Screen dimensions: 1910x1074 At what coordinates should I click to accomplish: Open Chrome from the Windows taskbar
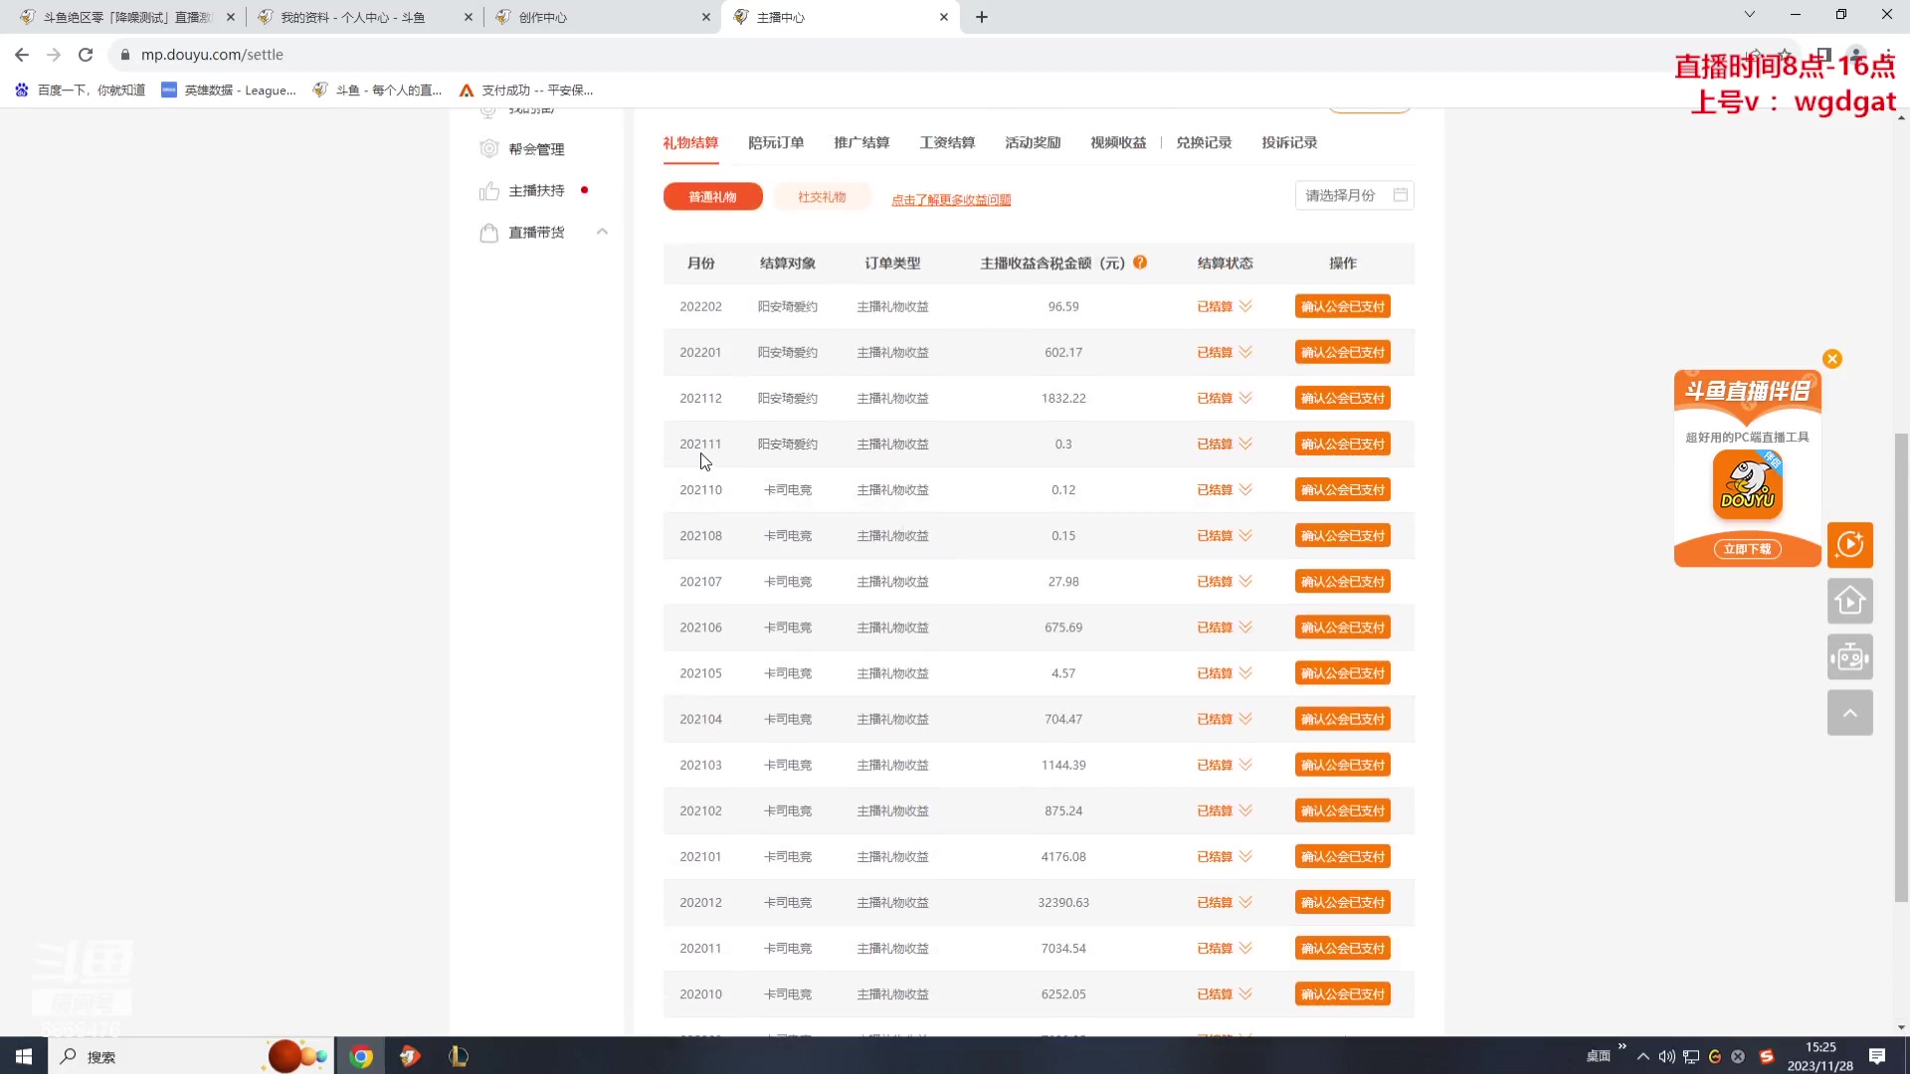[361, 1056]
